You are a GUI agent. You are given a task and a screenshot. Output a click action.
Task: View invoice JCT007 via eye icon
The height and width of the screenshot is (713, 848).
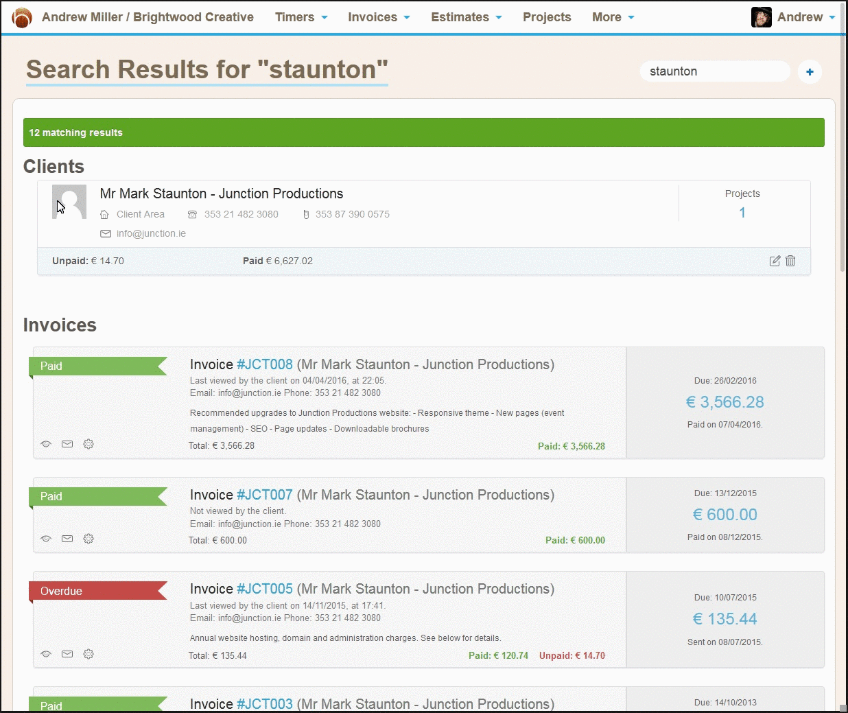[46, 539]
